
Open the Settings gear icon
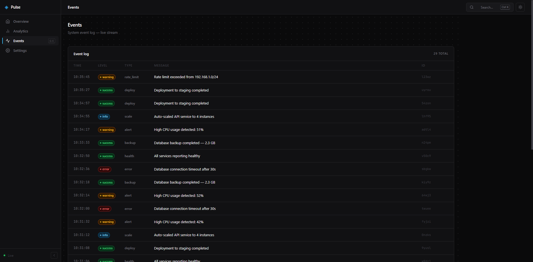tap(8, 50)
